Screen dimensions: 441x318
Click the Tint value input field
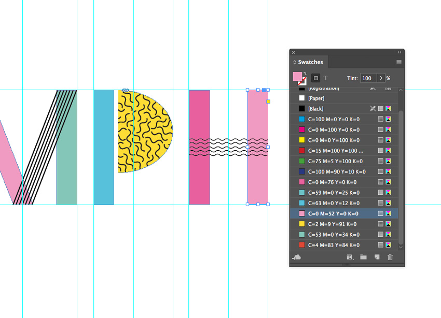(x=368, y=78)
